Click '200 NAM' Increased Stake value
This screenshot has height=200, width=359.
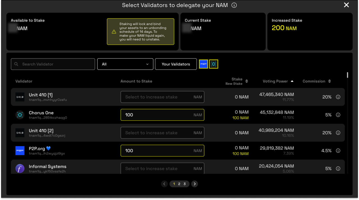pos(284,28)
